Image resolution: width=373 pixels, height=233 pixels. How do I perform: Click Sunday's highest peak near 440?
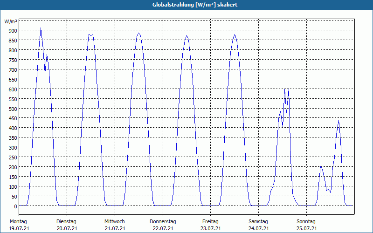coord(338,120)
